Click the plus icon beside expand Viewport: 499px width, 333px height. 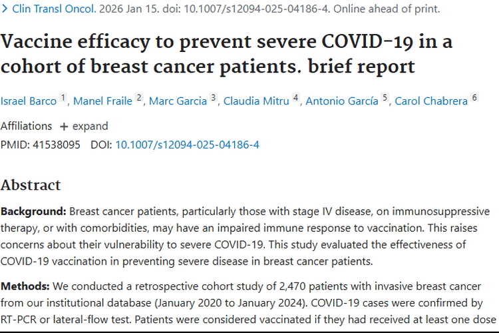pos(64,127)
